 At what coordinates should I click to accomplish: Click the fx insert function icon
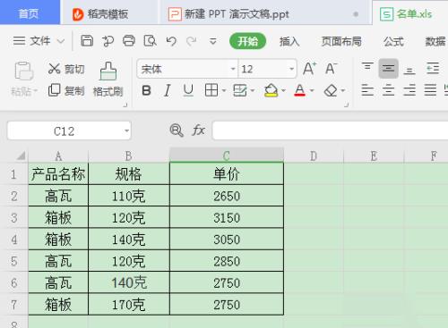tap(198, 130)
